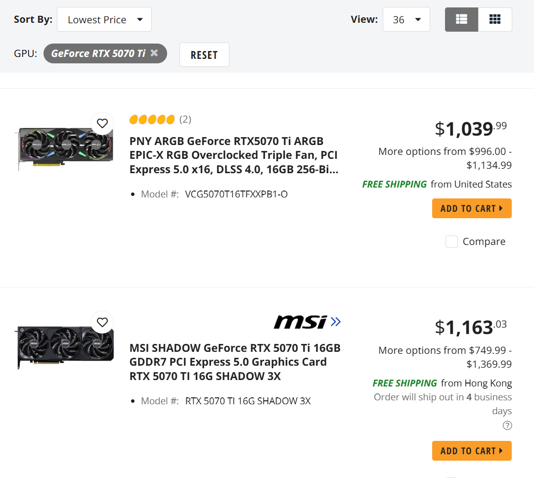534x478 pixels.
Task: Open PNY ARGB GeForce RTX5070 Ti title
Action: (234, 155)
